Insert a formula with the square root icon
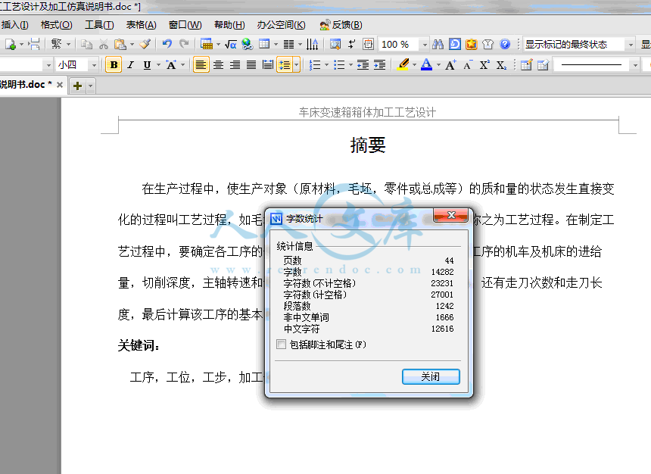This screenshot has height=474, width=651. click(x=230, y=44)
